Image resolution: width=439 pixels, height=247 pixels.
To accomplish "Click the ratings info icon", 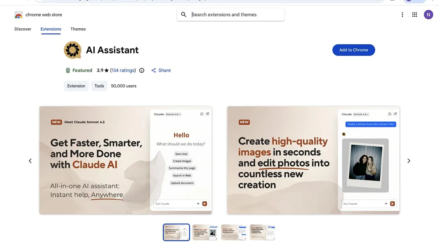I will (142, 70).
